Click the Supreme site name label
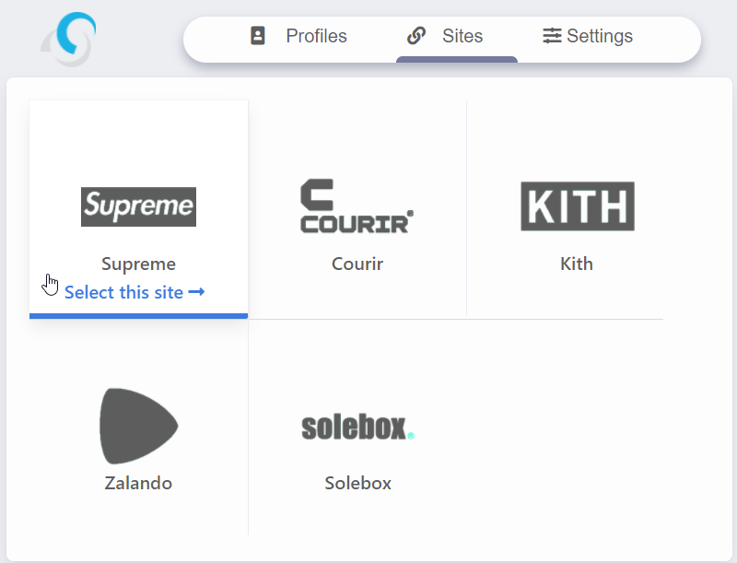The height and width of the screenshot is (563, 737). point(138,264)
